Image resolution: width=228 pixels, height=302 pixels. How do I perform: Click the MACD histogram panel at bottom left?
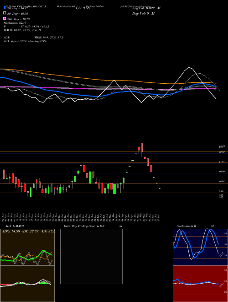point(27,284)
